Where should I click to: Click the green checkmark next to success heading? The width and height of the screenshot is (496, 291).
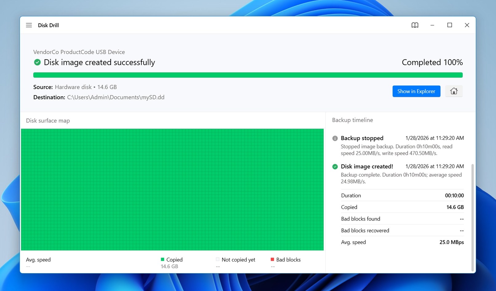[x=37, y=62]
